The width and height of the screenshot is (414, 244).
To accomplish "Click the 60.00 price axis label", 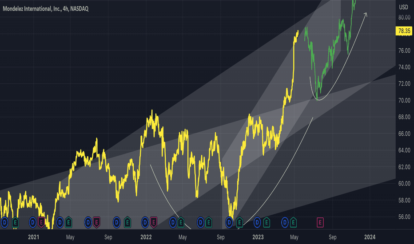I will point(404,184).
